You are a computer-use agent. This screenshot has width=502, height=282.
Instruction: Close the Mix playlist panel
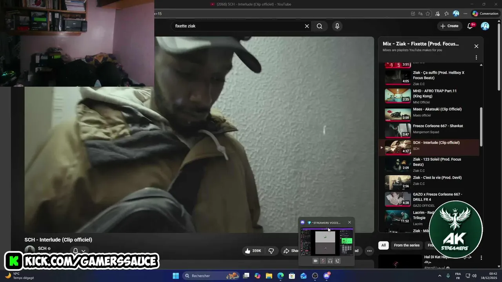[476, 46]
